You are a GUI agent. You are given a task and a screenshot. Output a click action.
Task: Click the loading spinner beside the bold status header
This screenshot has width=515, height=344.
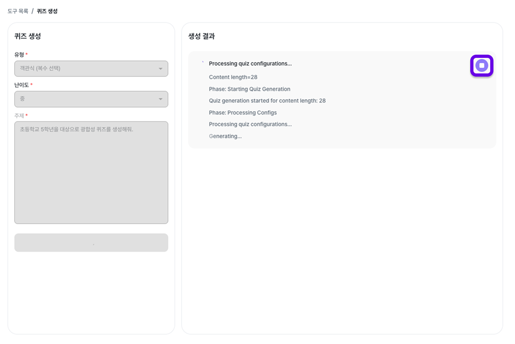point(203,63)
